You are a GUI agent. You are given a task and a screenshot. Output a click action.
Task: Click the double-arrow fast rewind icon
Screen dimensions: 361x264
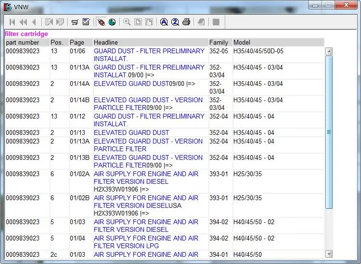[23, 22]
